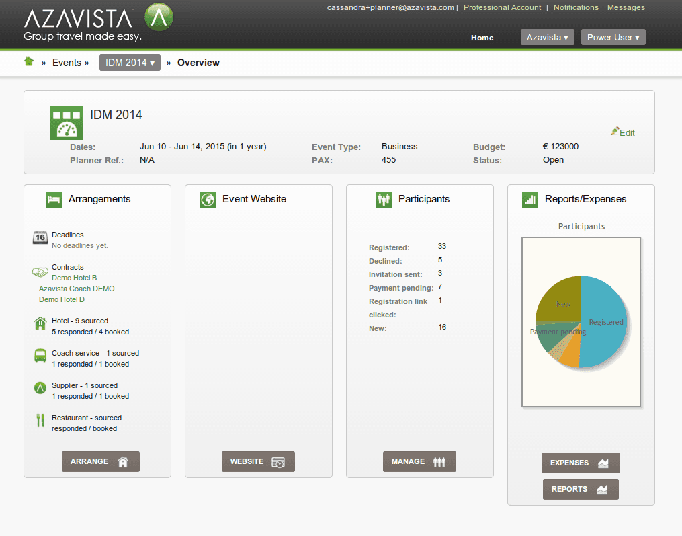Go to the Home menu item
Screen dimensions: 682x536
[x=482, y=38]
